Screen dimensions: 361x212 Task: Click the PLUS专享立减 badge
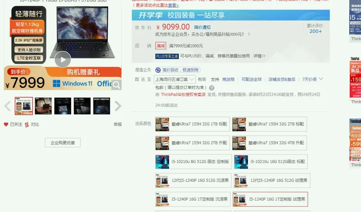tap(167, 56)
